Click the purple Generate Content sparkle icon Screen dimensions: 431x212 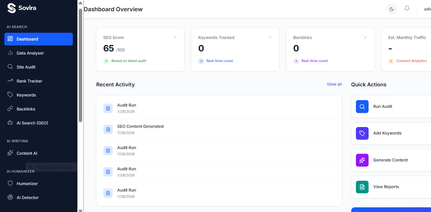(362, 160)
